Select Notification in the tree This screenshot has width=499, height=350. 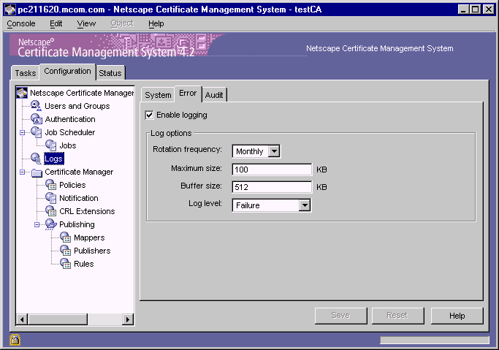tap(79, 198)
